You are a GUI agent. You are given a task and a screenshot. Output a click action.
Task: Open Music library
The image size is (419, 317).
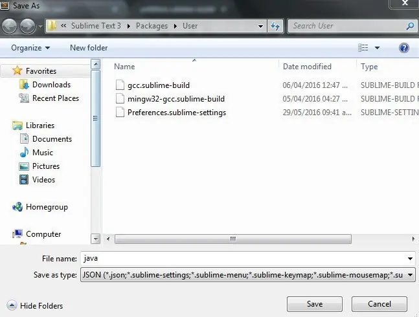tap(43, 153)
